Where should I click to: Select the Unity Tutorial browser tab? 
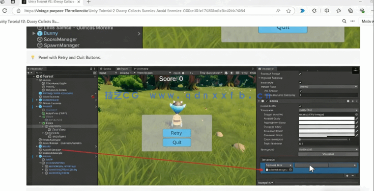(x=51, y=2)
